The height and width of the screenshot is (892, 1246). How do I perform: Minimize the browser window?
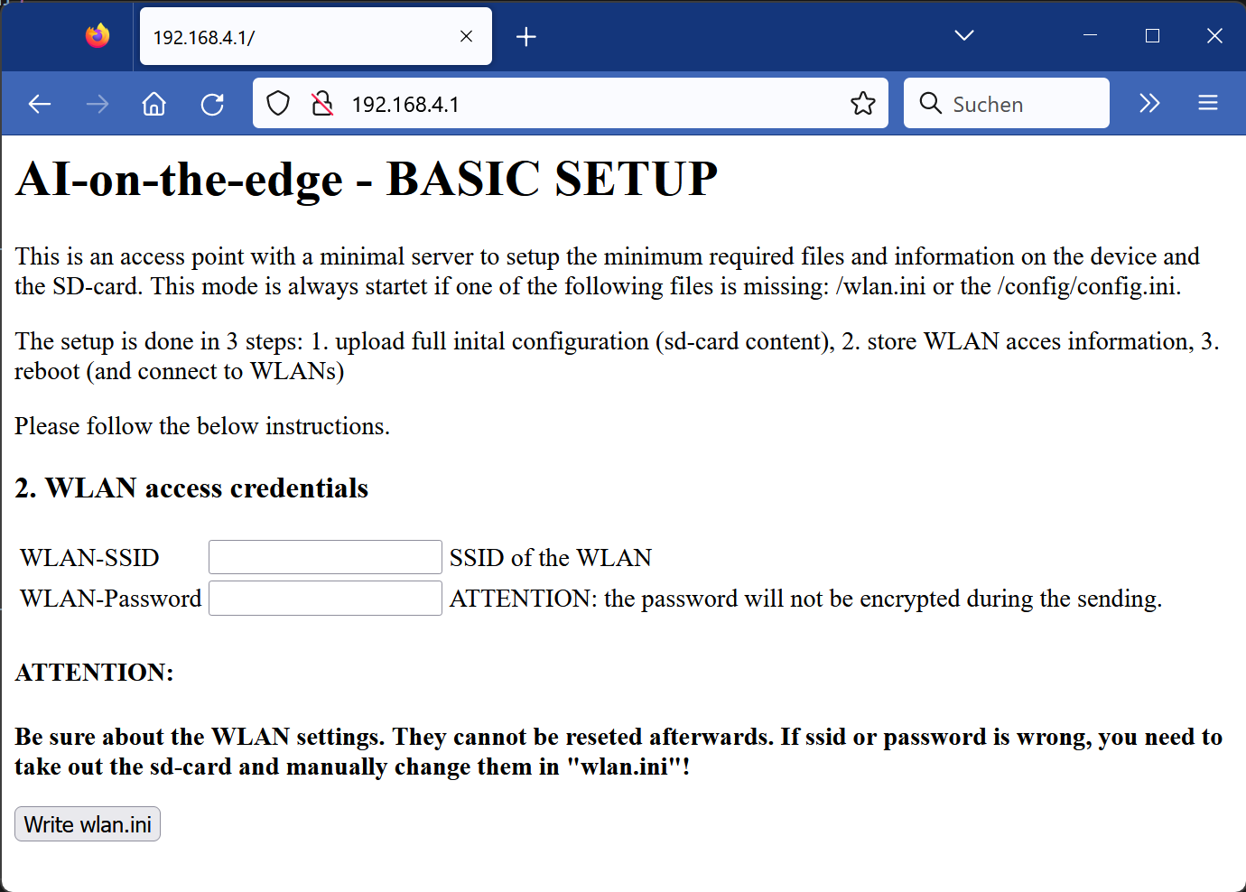coord(1089,35)
